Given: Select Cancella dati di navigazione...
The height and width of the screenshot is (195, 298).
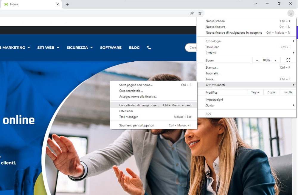Looking at the screenshot, I should click(153, 105).
